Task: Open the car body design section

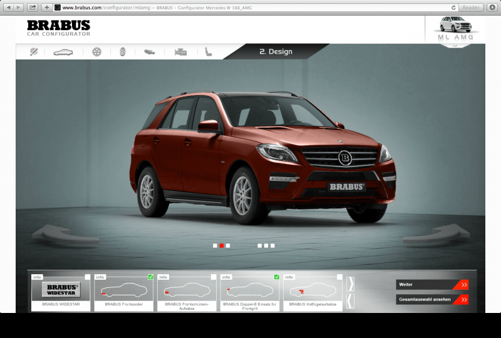Action: (63, 52)
